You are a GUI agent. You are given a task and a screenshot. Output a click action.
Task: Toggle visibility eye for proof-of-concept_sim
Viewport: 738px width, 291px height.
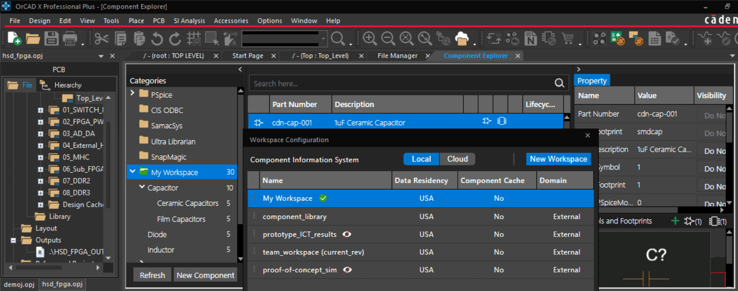point(347,270)
